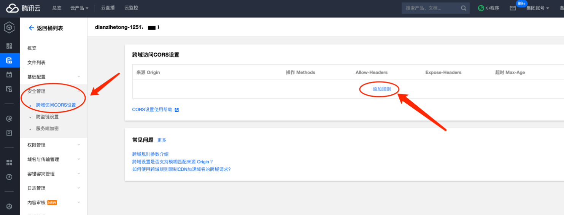Screen dimensions: 564x215
Task: Open the mail messages envelope icon
Action: [513, 8]
